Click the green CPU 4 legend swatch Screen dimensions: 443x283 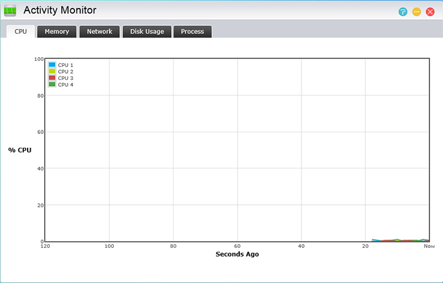click(x=52, y=84)
